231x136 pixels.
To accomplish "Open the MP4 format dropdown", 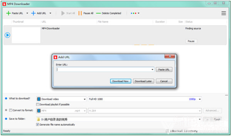I will click(84, 111).
